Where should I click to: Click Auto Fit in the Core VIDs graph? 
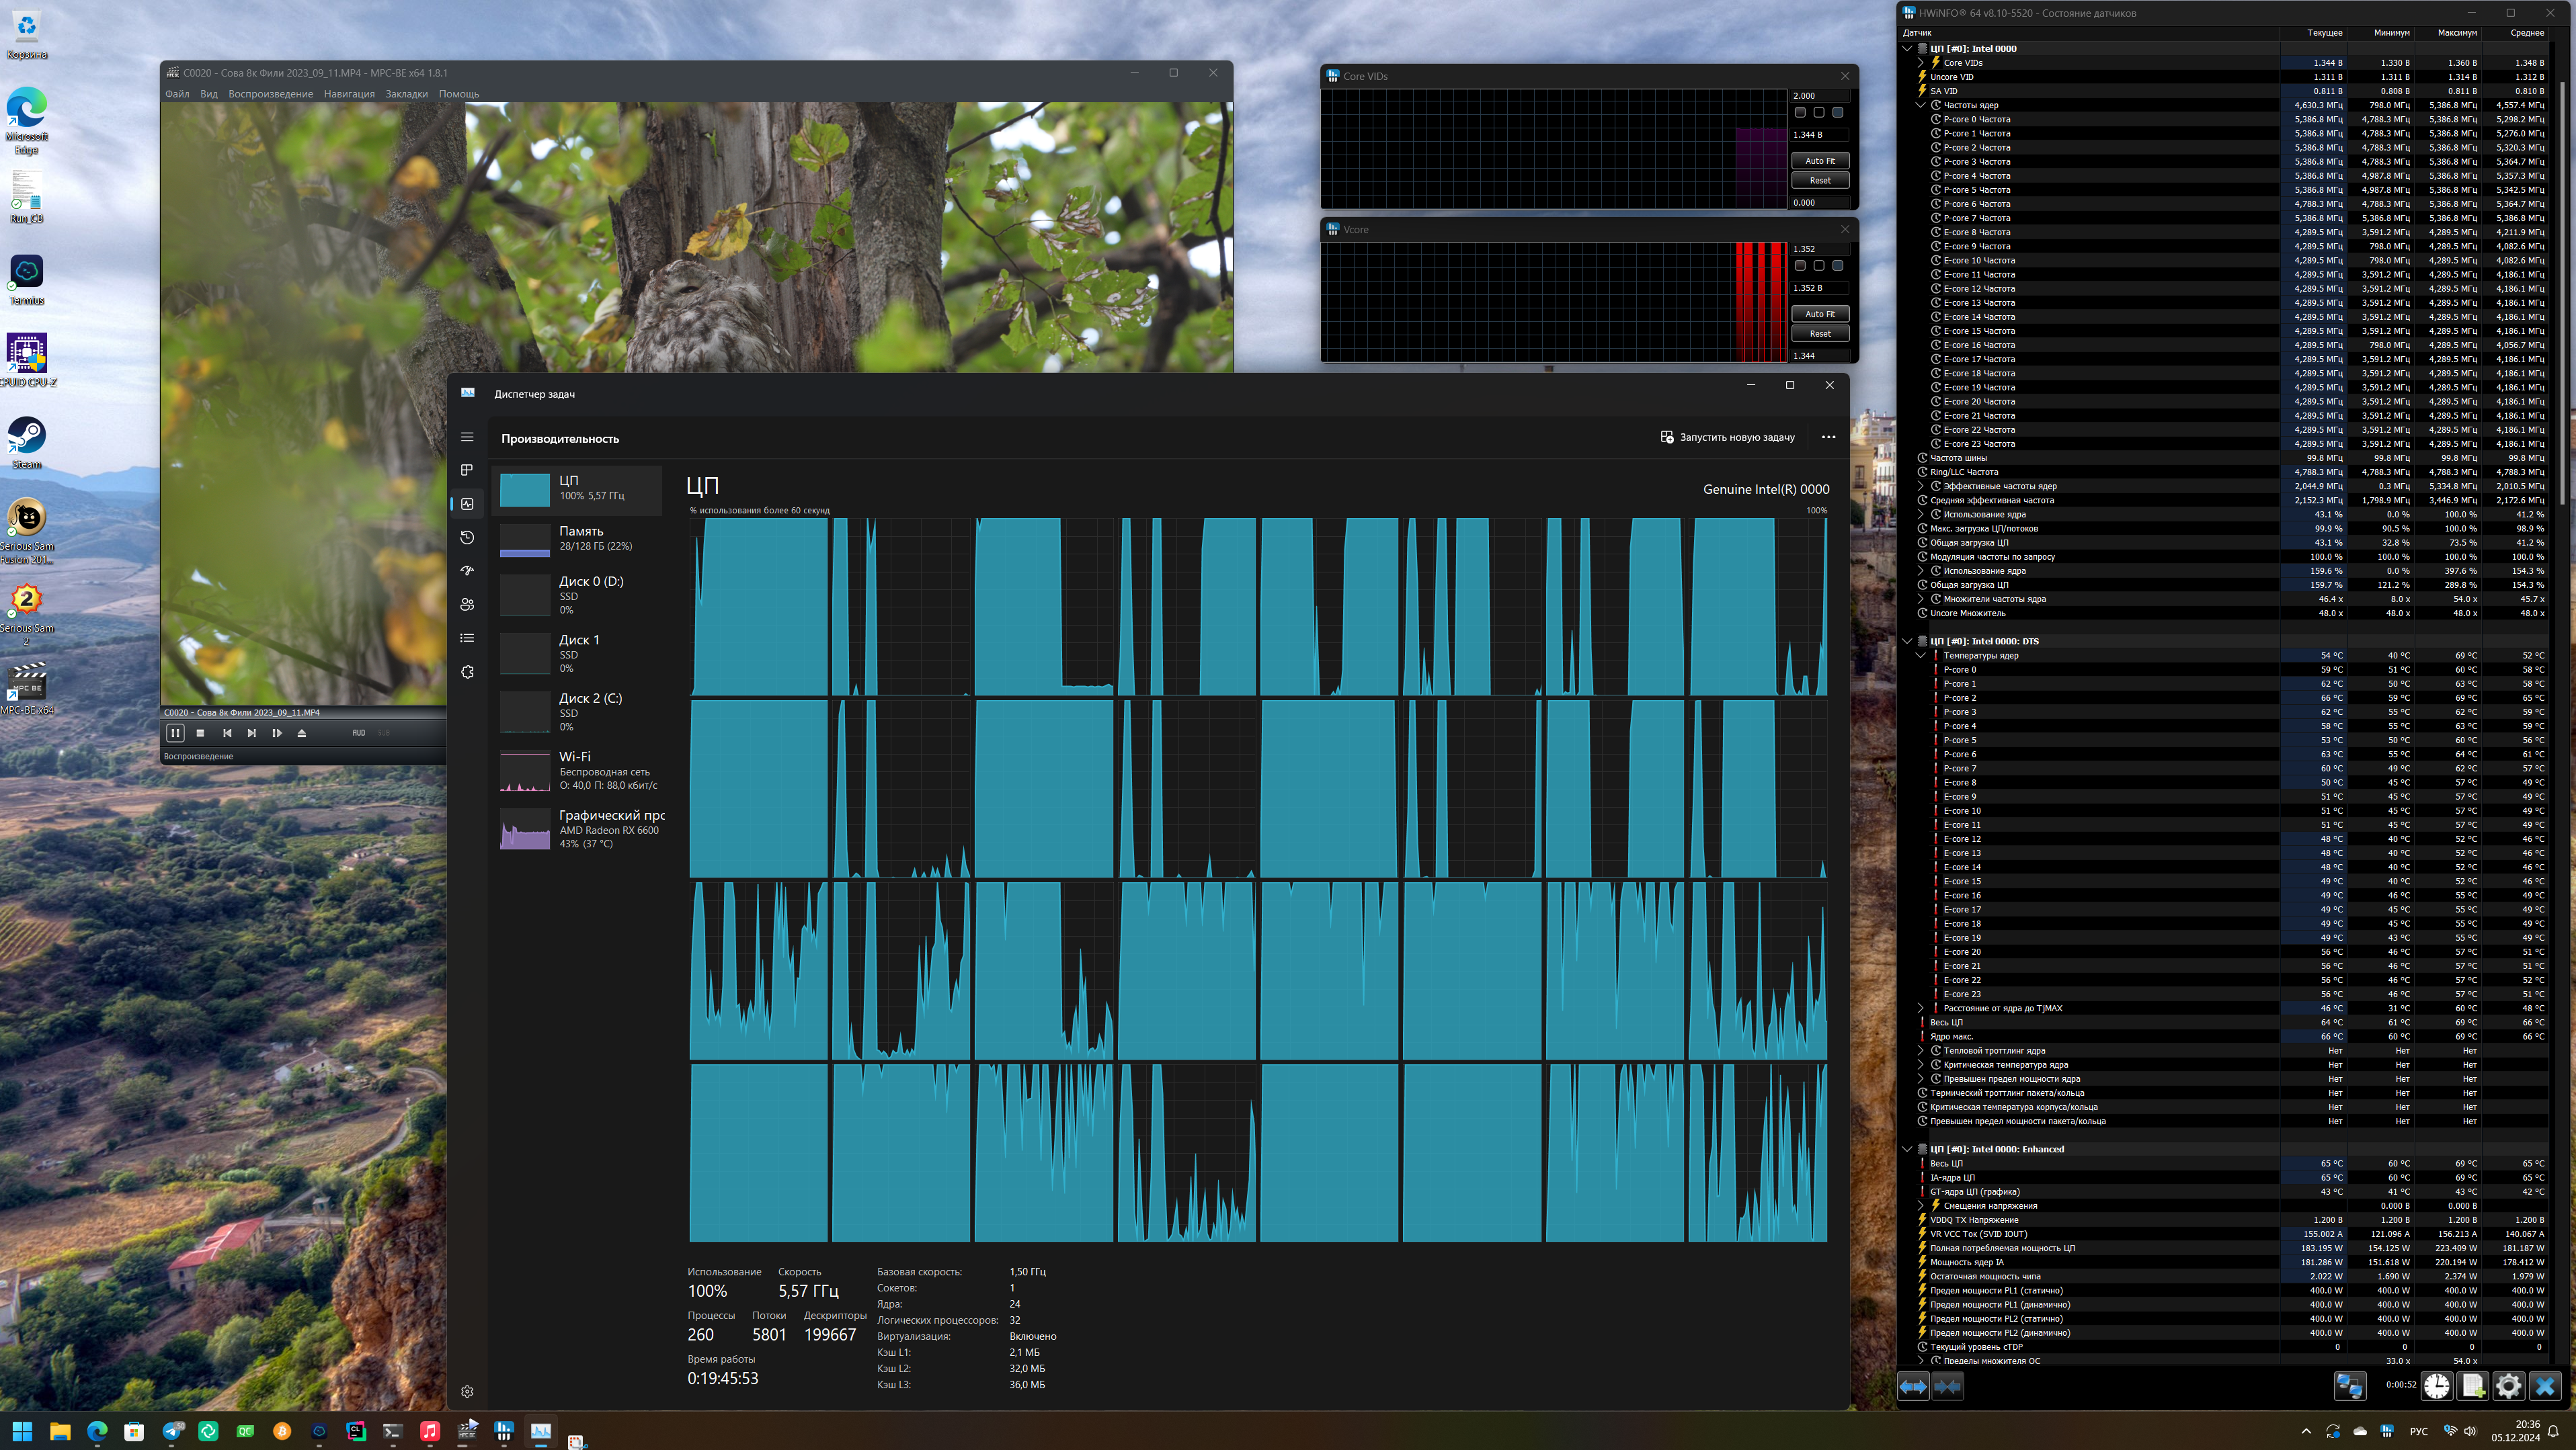tap(1819, 161)
